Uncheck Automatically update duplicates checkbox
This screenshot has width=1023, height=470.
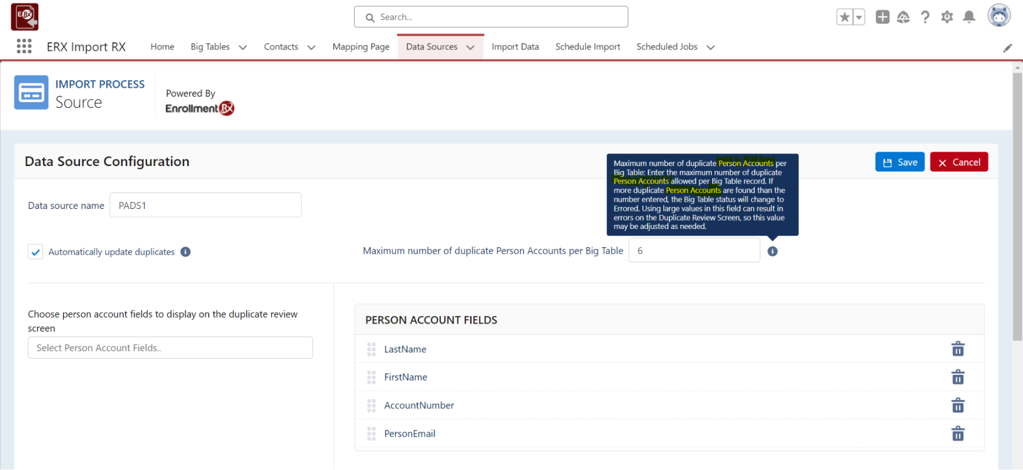coord(35,252)
